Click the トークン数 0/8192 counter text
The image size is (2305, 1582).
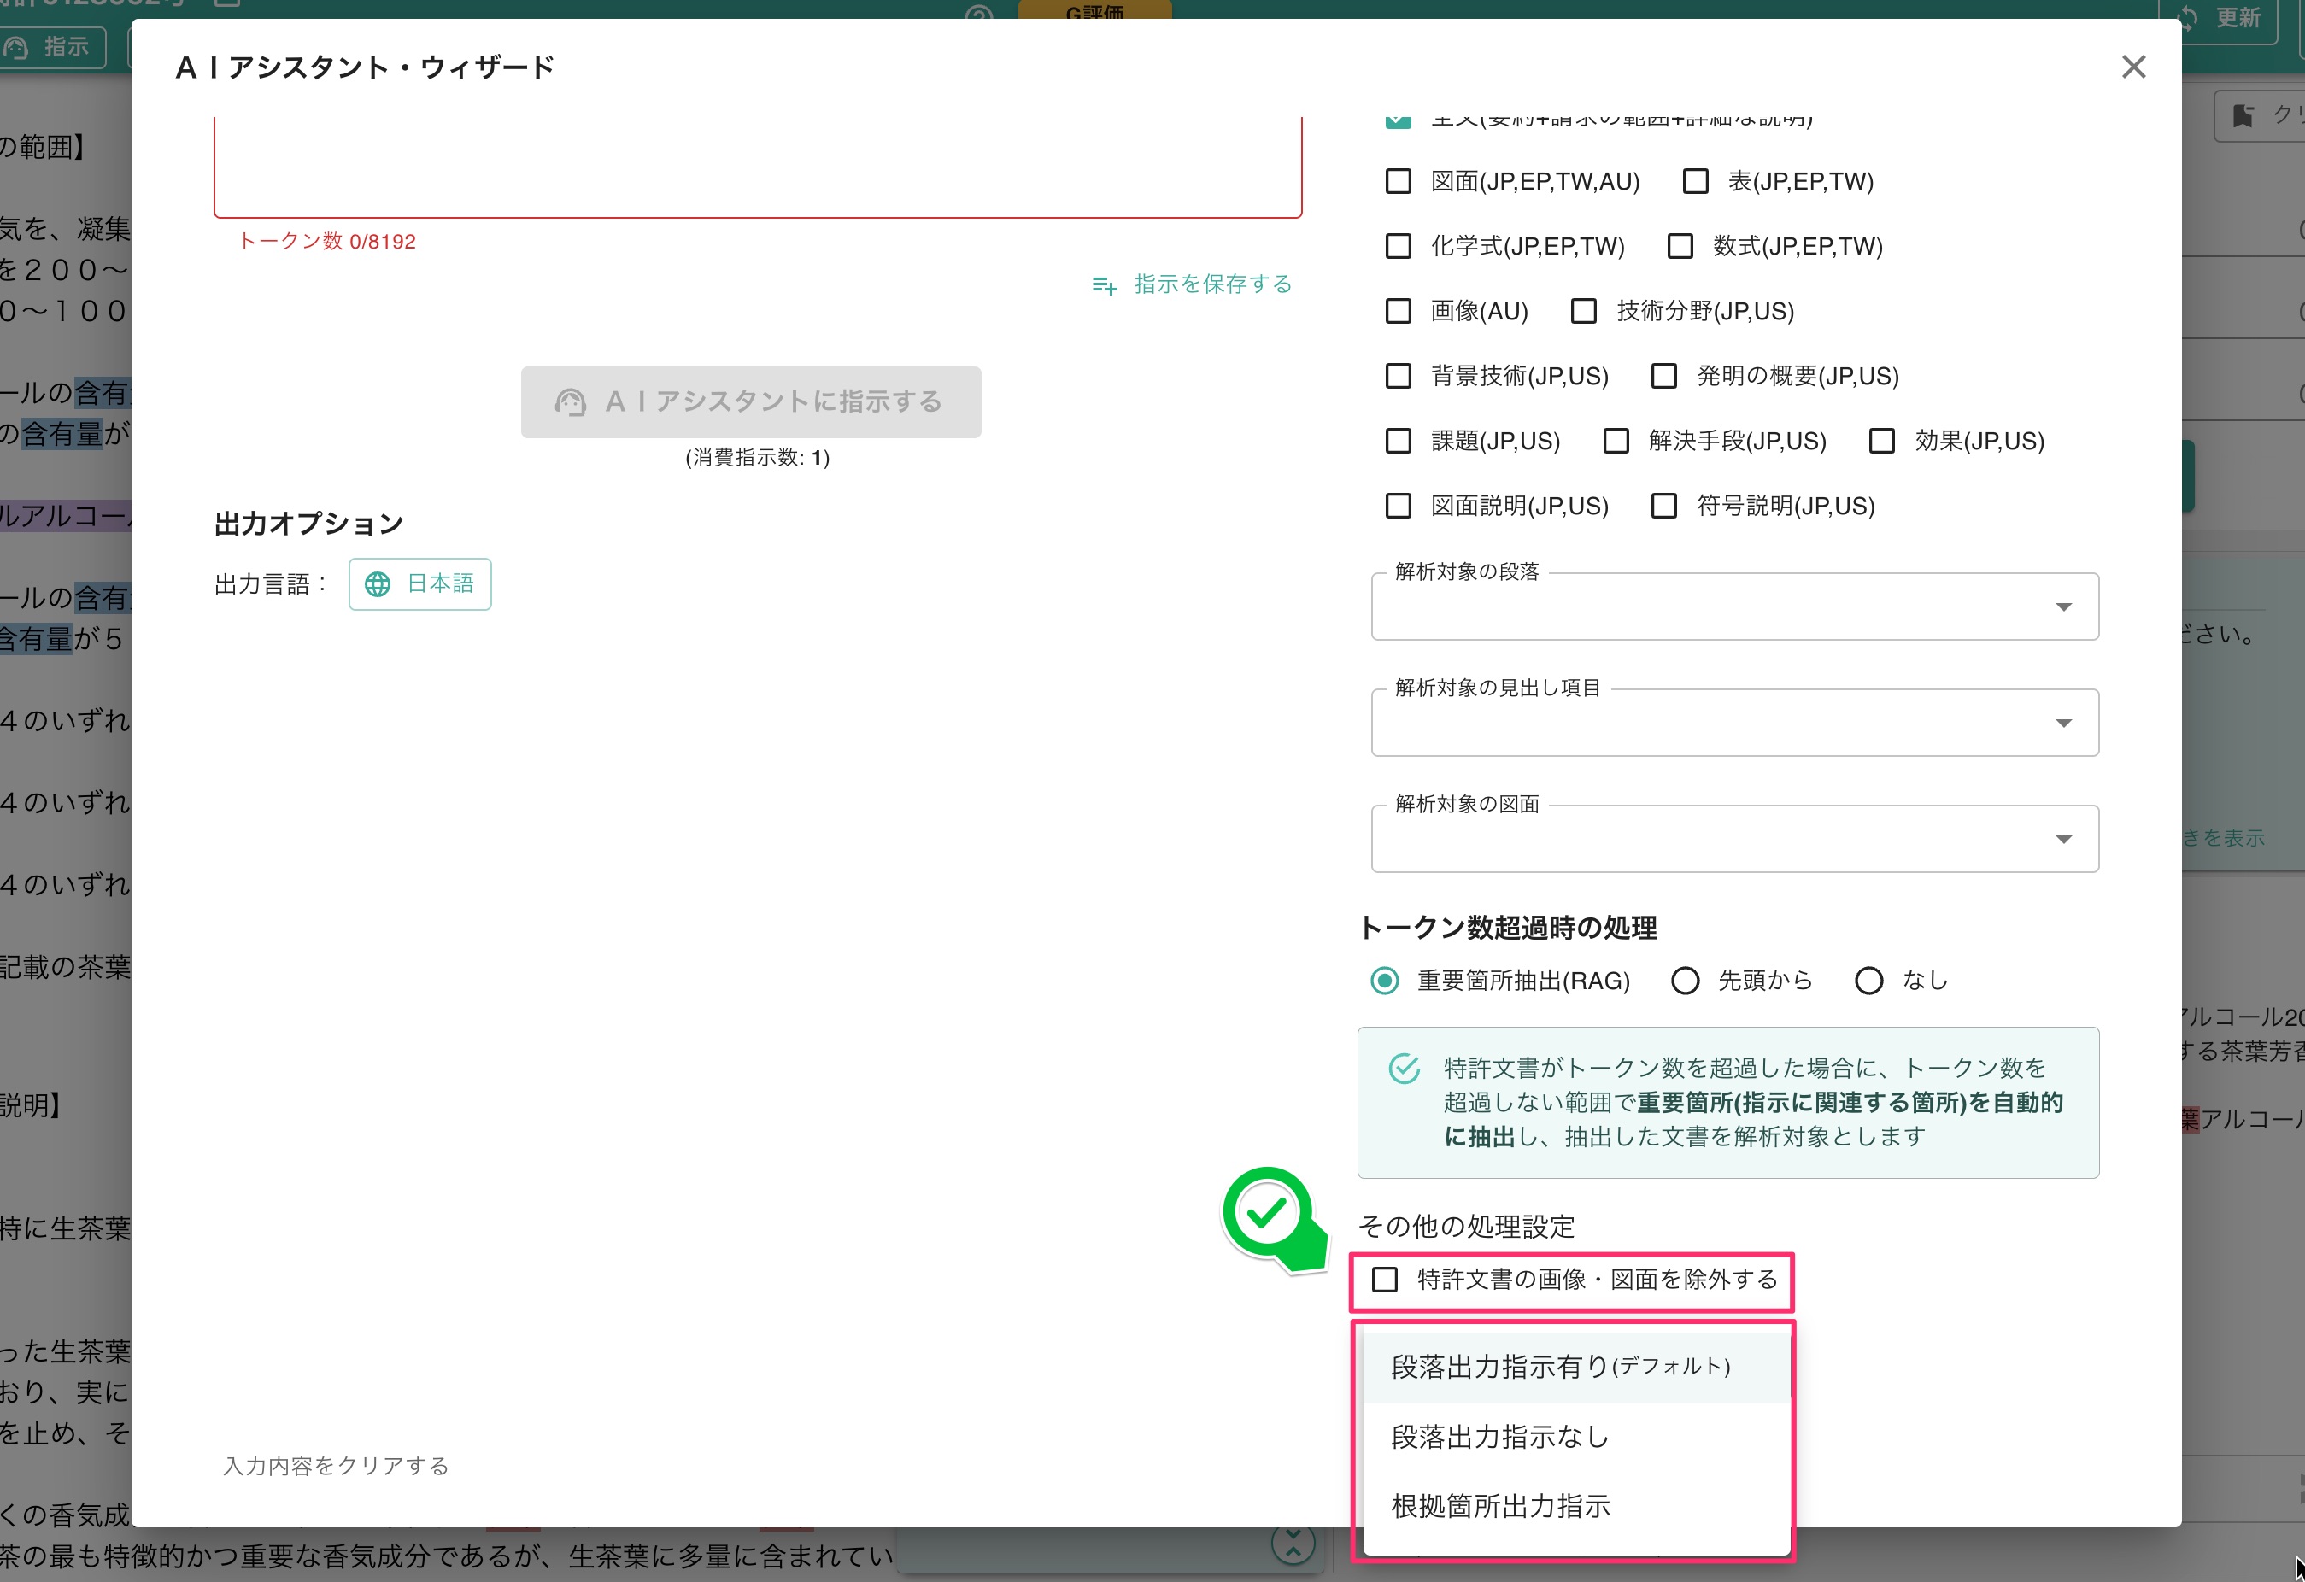[x=327, y=242]
